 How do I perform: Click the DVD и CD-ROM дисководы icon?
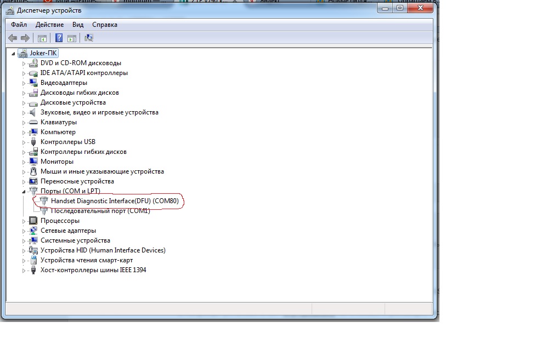pyautogui.click(x=33, y=63)
